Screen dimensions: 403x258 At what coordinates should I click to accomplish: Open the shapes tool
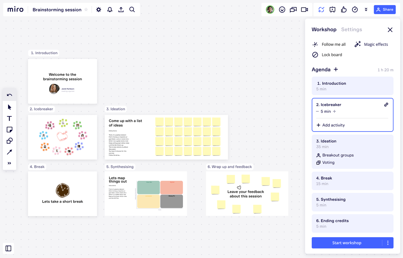point(9,141)
